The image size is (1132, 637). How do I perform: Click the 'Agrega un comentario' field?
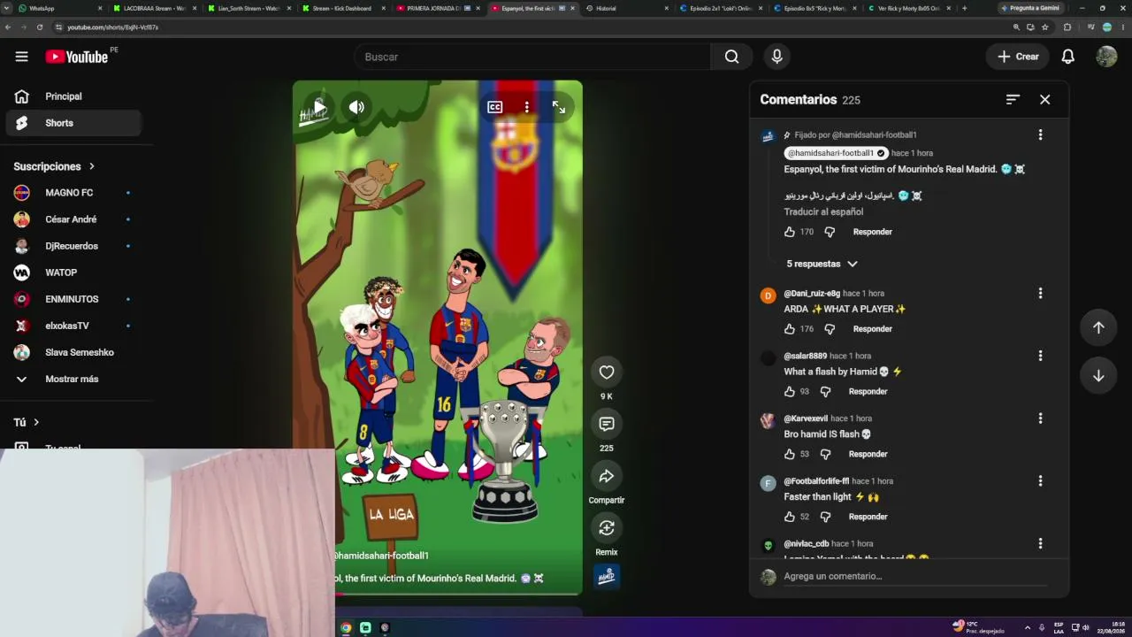pos(914,577)
